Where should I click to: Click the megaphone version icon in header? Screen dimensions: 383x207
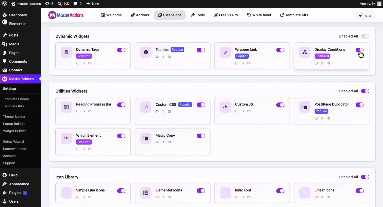tap(361, 15)
